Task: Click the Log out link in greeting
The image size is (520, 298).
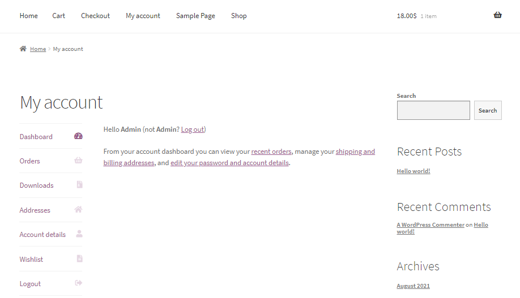Action: coord(193,129)
